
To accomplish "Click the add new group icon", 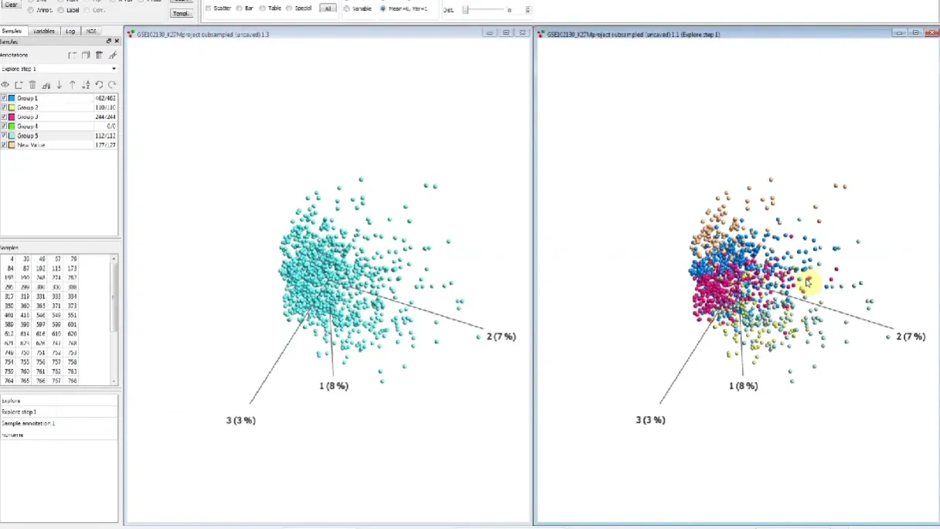I will click(x=19, y=85).
